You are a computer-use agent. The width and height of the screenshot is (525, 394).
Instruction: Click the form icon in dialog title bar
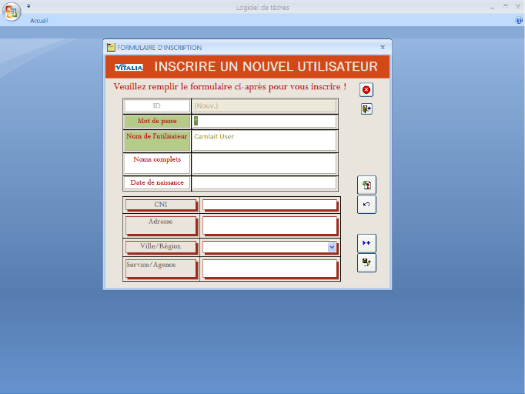pos(111,47)
